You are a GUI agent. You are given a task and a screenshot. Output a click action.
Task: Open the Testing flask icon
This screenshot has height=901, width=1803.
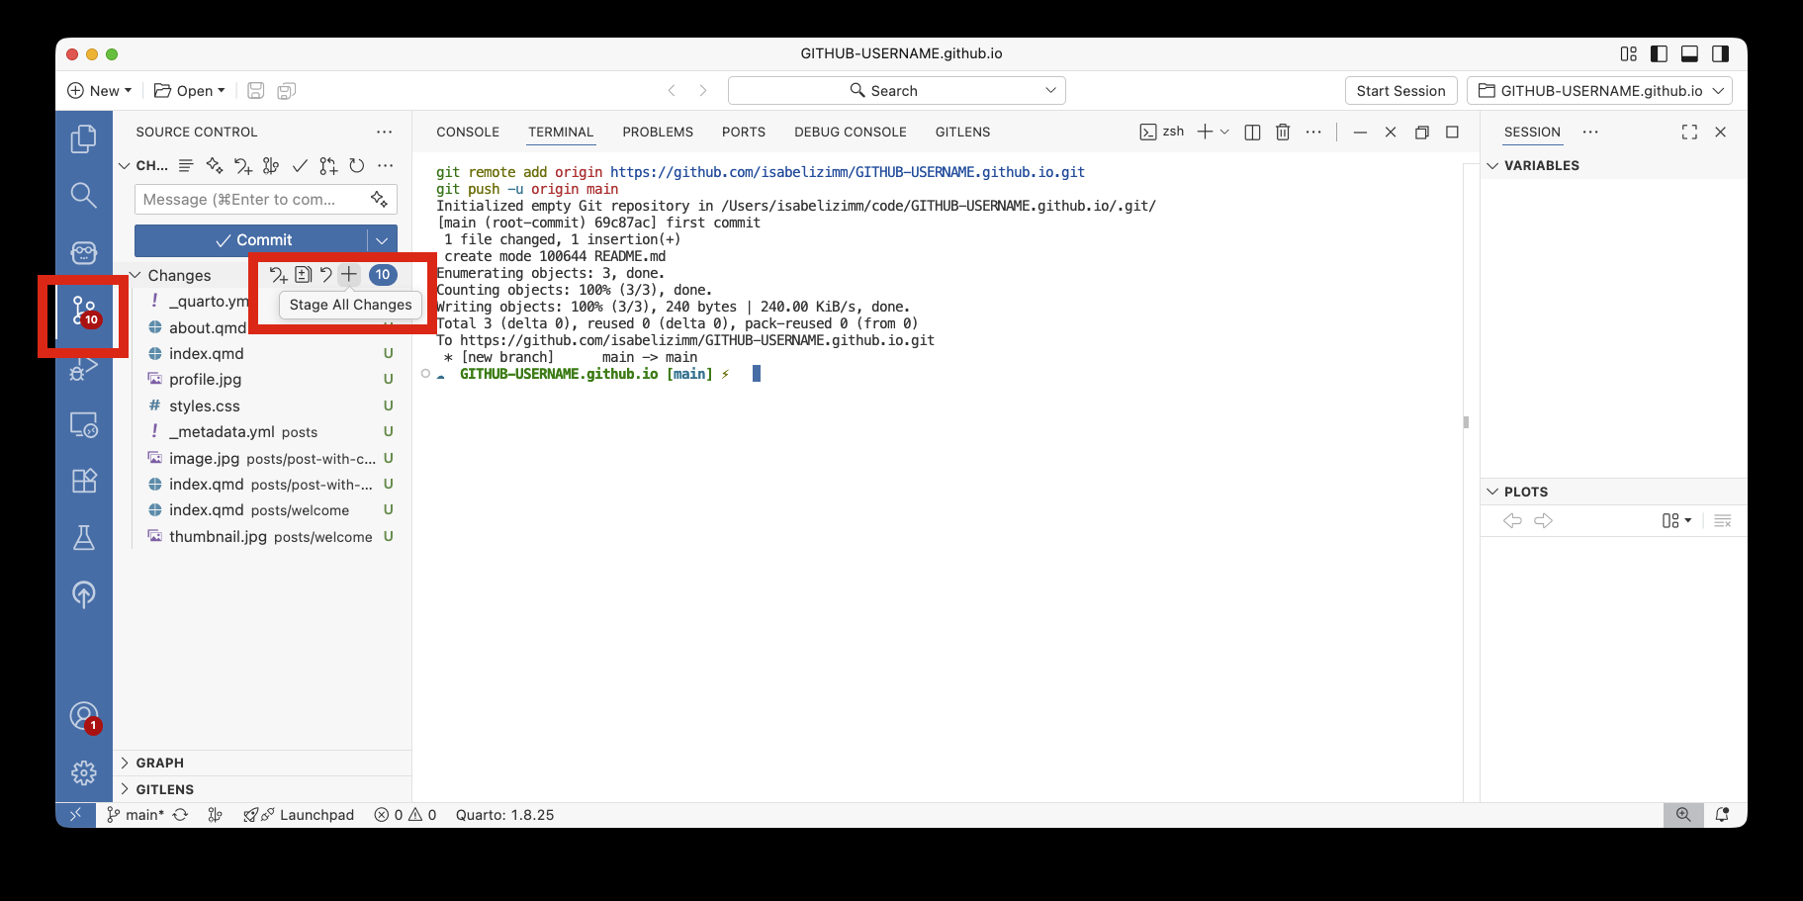point(84,538)
